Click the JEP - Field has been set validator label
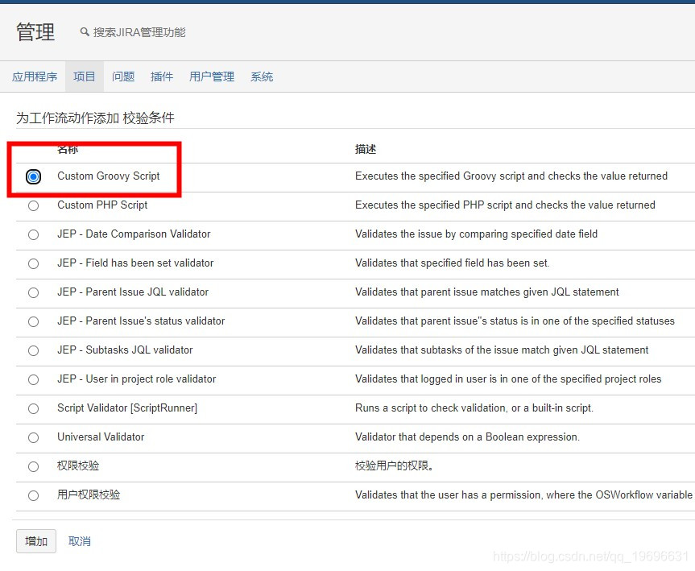This screenshot has height=571, width=695. tap(135, 263)
